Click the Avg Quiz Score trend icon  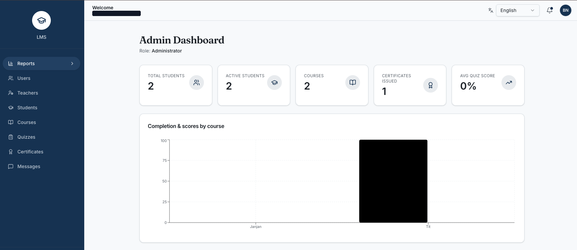point(509,83)
